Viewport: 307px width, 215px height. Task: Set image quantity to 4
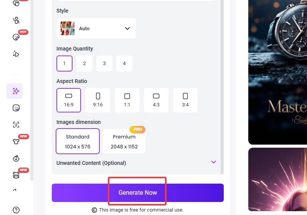click(x=124, y=64)
